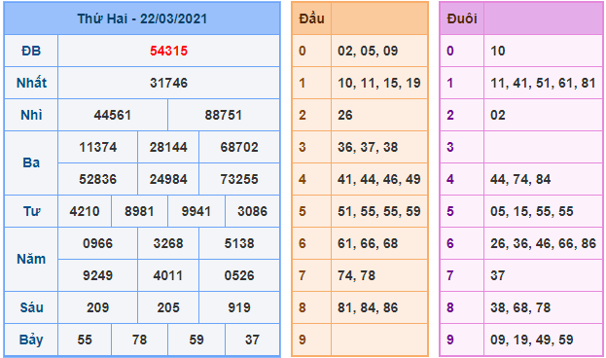Image resolution: width=606 pixels, height=358 pixels.
Task: Click third prize number 73255
Action: 239,179
